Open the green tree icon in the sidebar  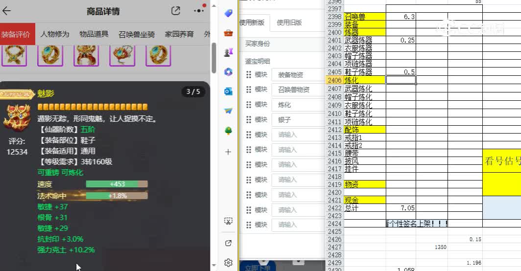pyautogui.click(x=228, y=131)
